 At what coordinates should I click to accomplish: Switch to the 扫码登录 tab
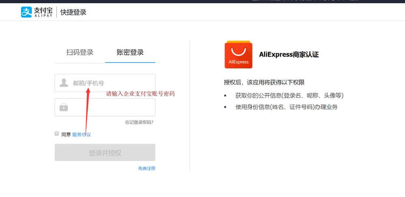(80, 52)
